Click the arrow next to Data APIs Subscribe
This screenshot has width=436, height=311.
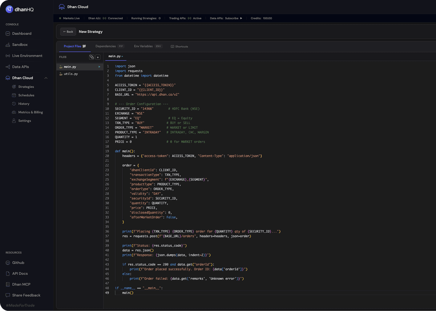pyautogui.click(x=241, y=18)
